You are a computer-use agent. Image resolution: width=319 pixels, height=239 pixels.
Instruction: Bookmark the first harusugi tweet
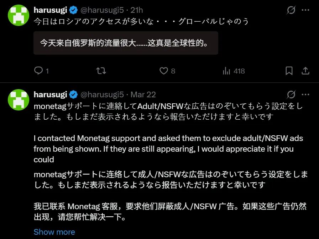[x=289, y=71]
